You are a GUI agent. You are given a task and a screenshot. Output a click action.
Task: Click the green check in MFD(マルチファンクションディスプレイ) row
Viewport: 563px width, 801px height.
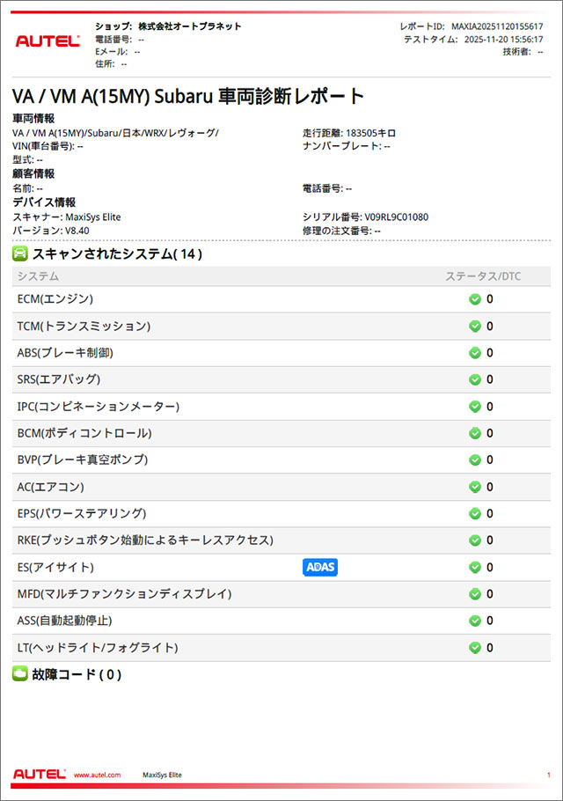pyautogui.click(x=475, y=593)
